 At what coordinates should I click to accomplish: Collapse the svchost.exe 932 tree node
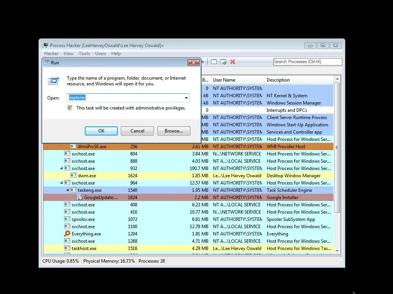pyautogui.click(x=61, y=168)
